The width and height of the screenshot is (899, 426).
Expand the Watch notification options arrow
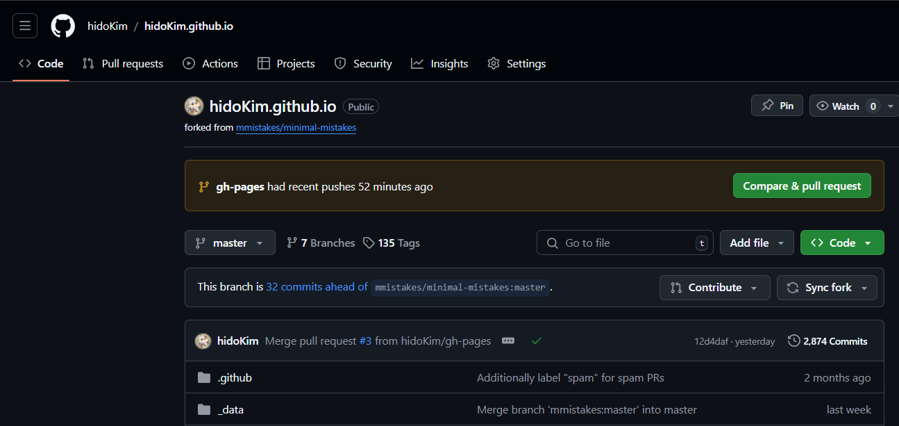(891, 106)
